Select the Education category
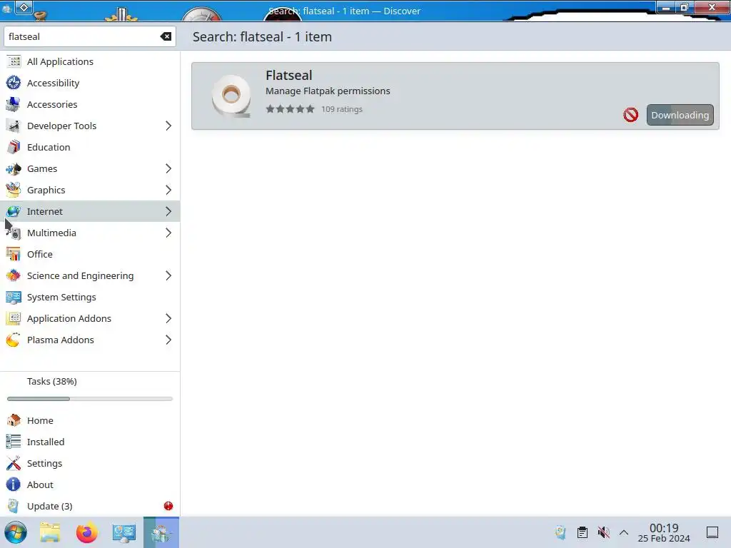 (x=90, y=147)
